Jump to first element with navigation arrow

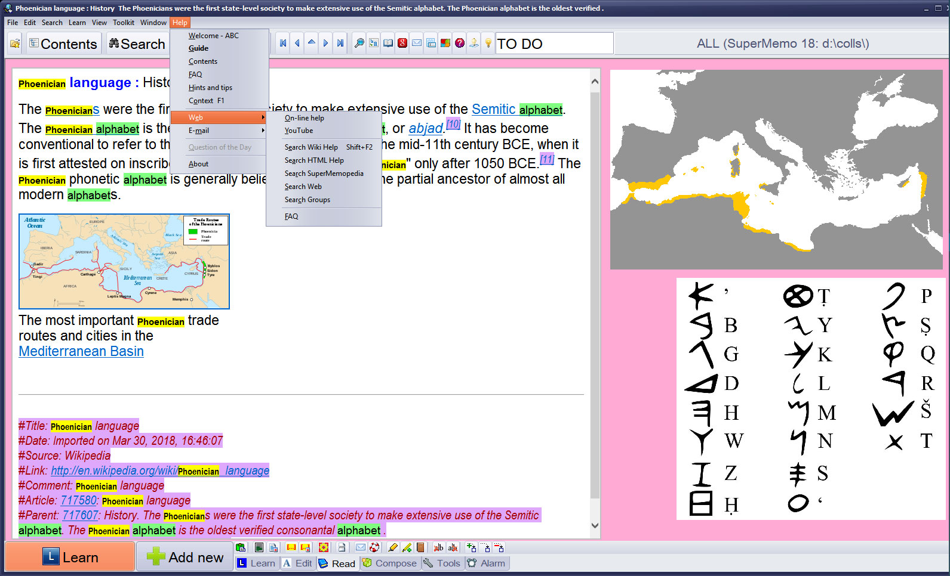(x=283, y=43)
